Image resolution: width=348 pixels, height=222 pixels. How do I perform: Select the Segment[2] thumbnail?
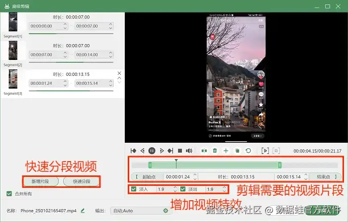point(13,51)
